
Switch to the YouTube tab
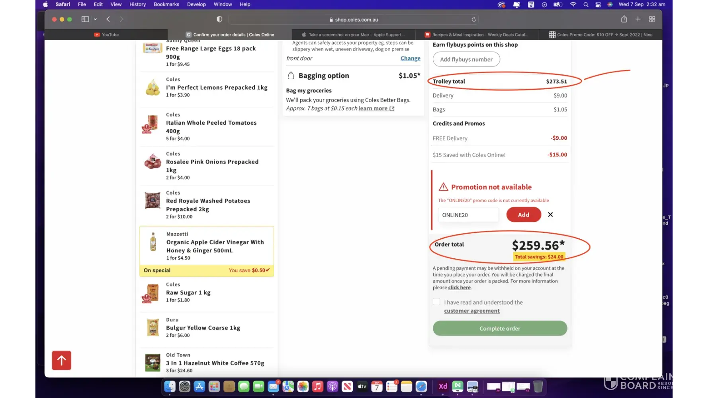pos(106,35)
